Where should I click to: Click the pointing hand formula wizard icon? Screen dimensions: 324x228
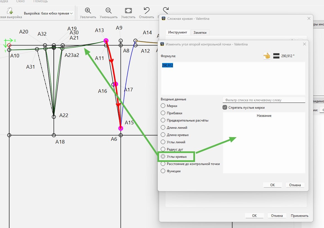point(267,56)
